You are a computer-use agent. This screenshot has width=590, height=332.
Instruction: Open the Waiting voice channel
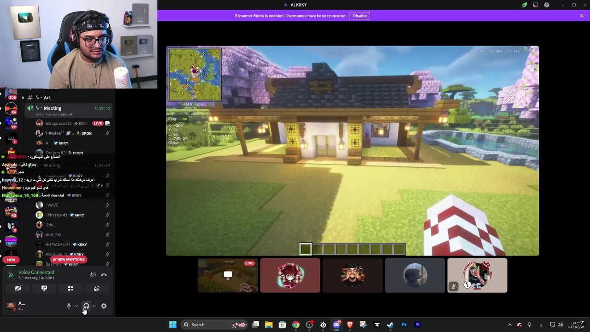tap(69, 165)
